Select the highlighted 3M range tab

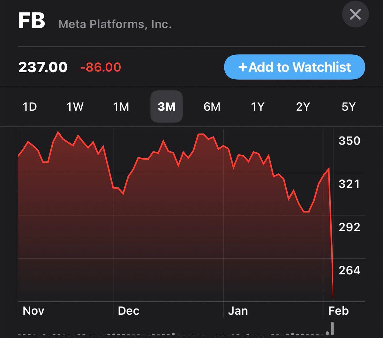167,107
